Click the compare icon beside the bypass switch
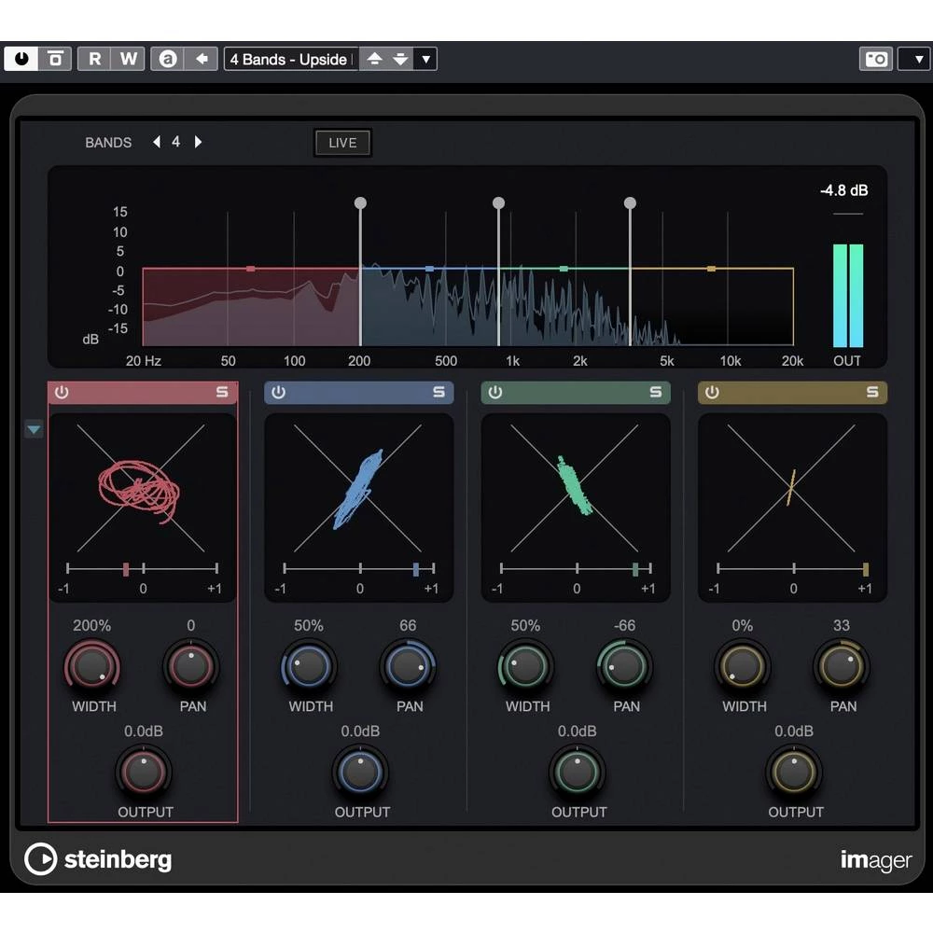 [54, 59]
